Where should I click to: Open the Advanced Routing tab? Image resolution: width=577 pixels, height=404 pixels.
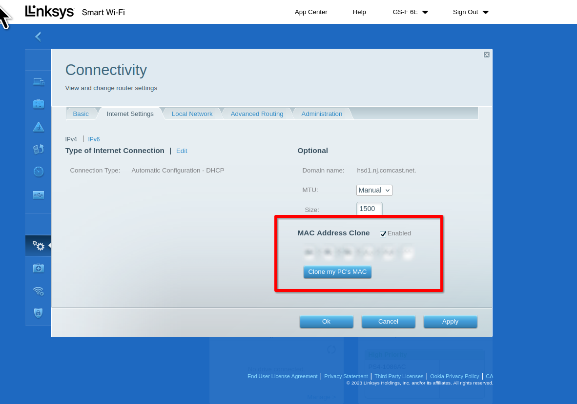tap(257, 114)
